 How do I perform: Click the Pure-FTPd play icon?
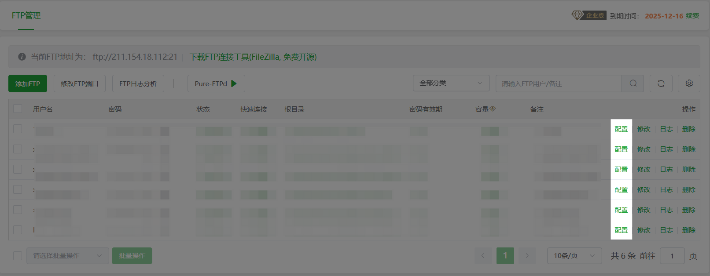(234, 84)
